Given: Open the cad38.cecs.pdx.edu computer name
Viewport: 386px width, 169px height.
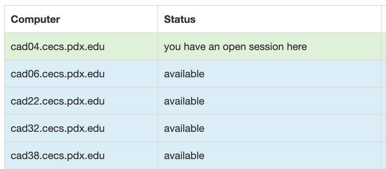Looking at the screenshot, I should 58,156.
